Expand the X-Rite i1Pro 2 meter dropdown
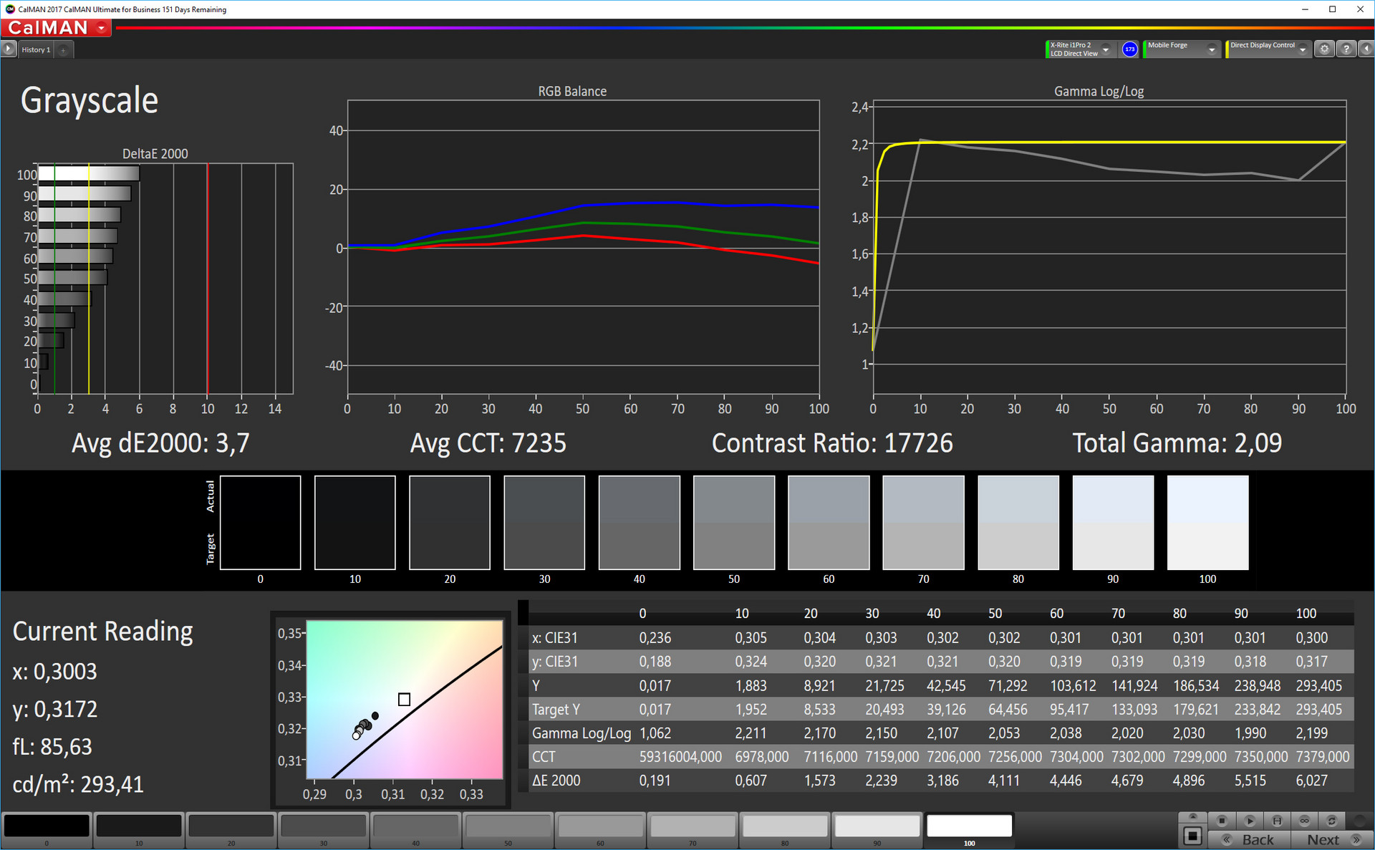Screen dimensions: 1375x850 [1106, 49]
